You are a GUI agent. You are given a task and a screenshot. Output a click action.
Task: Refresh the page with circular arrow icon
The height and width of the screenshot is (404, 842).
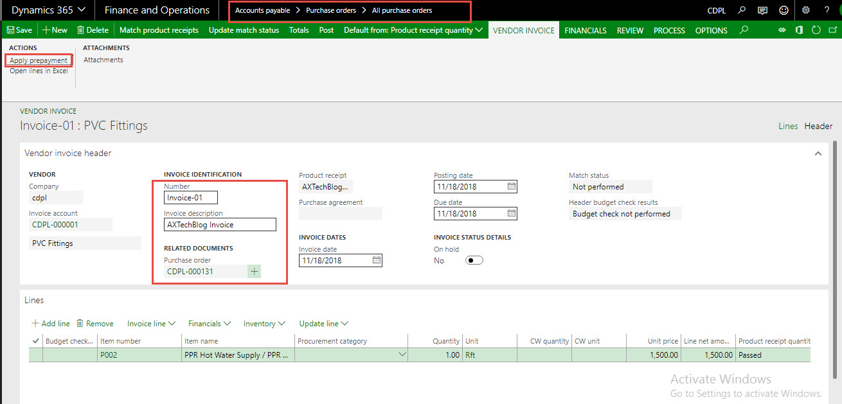click(x=816, y=30)
